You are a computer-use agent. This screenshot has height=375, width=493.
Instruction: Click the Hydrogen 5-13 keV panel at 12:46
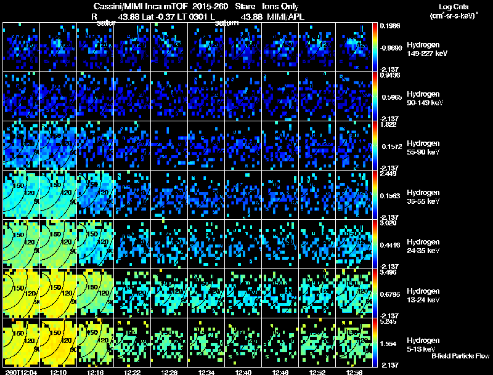(x=280, y=343)
